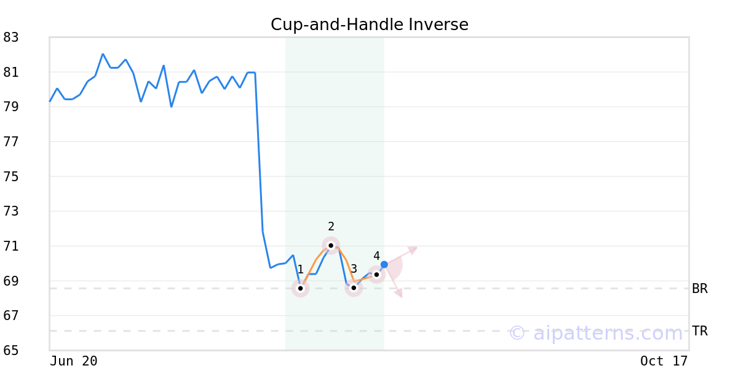Viewport: 738px width, 387px height.
Task: Click the 75 price axis label
Action: click(x=11, y=177)
